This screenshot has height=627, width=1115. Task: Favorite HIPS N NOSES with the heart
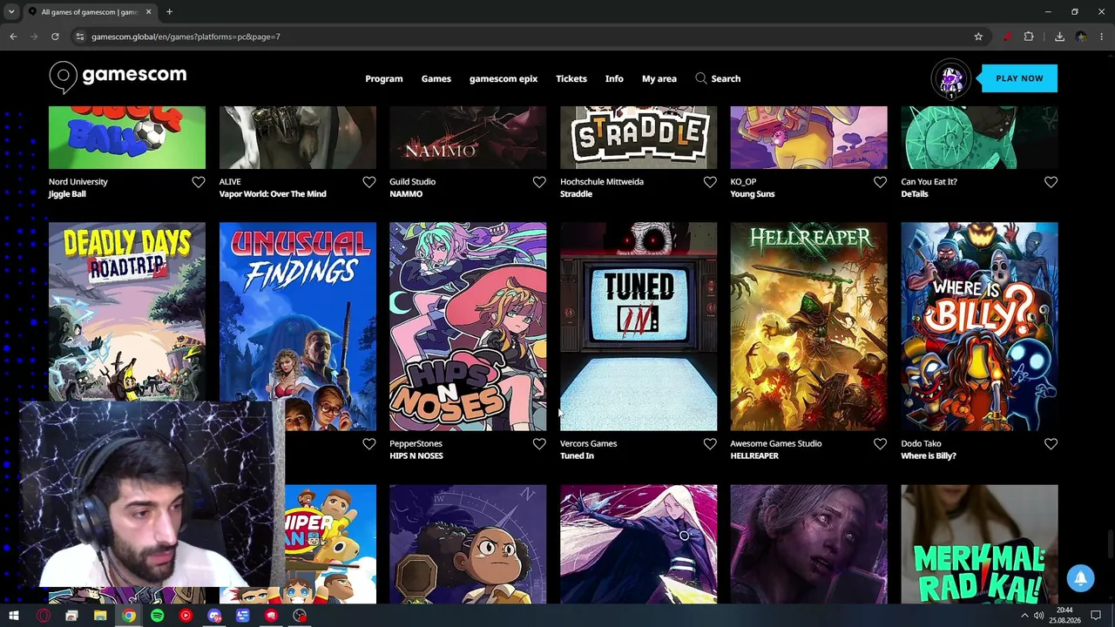point(539,444)
